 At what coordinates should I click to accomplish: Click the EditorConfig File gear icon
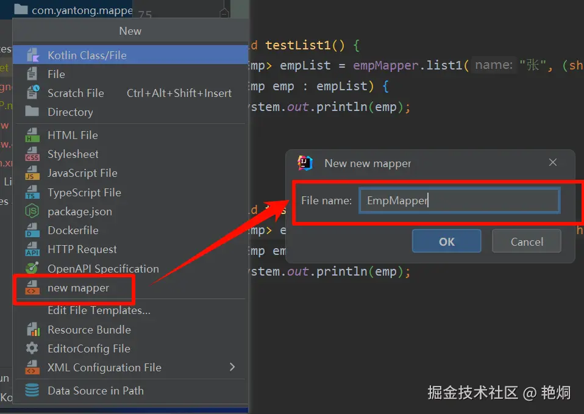click(x=32, y=348)
